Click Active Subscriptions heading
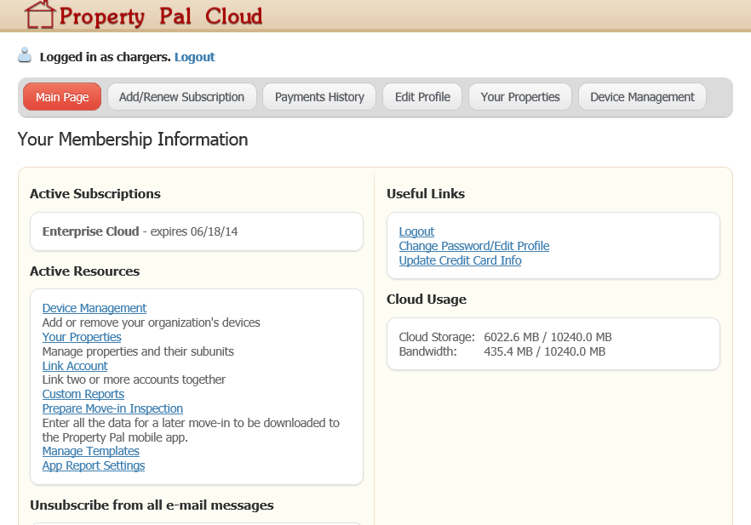Image resolution: width=751 pixels, height=525 pixels. pos(95,194)
